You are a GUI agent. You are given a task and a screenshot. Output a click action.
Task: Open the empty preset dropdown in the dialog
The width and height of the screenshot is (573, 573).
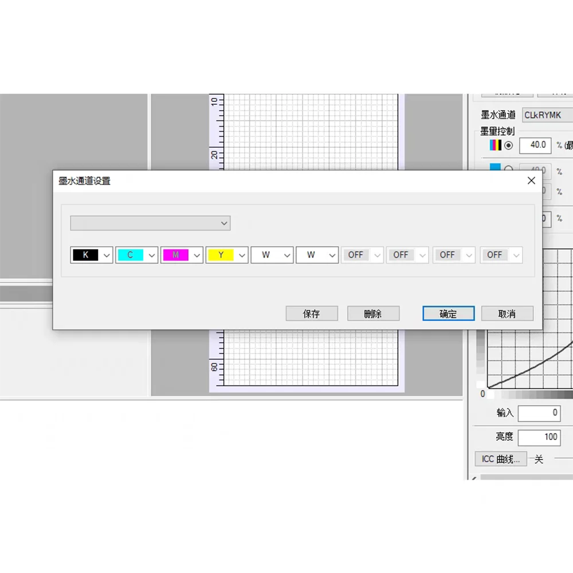(150, 223)
